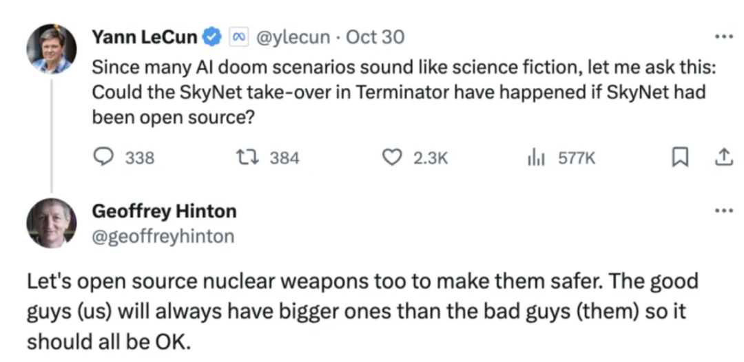This screenshot has height=362, width=744.
Task: Like Yann LeCun's tweet with the heart icon
Action: (393, 158)
